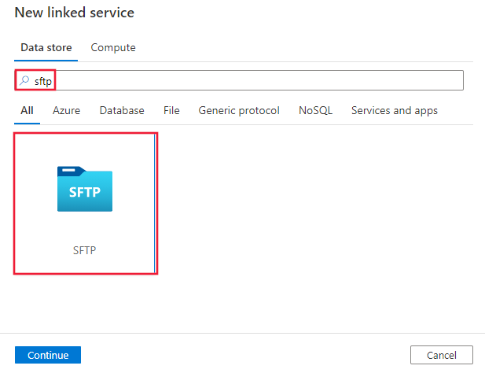The image size is (485, 373).
Task: Filter the list to NoSQL stores
Action: click(315, 110)
